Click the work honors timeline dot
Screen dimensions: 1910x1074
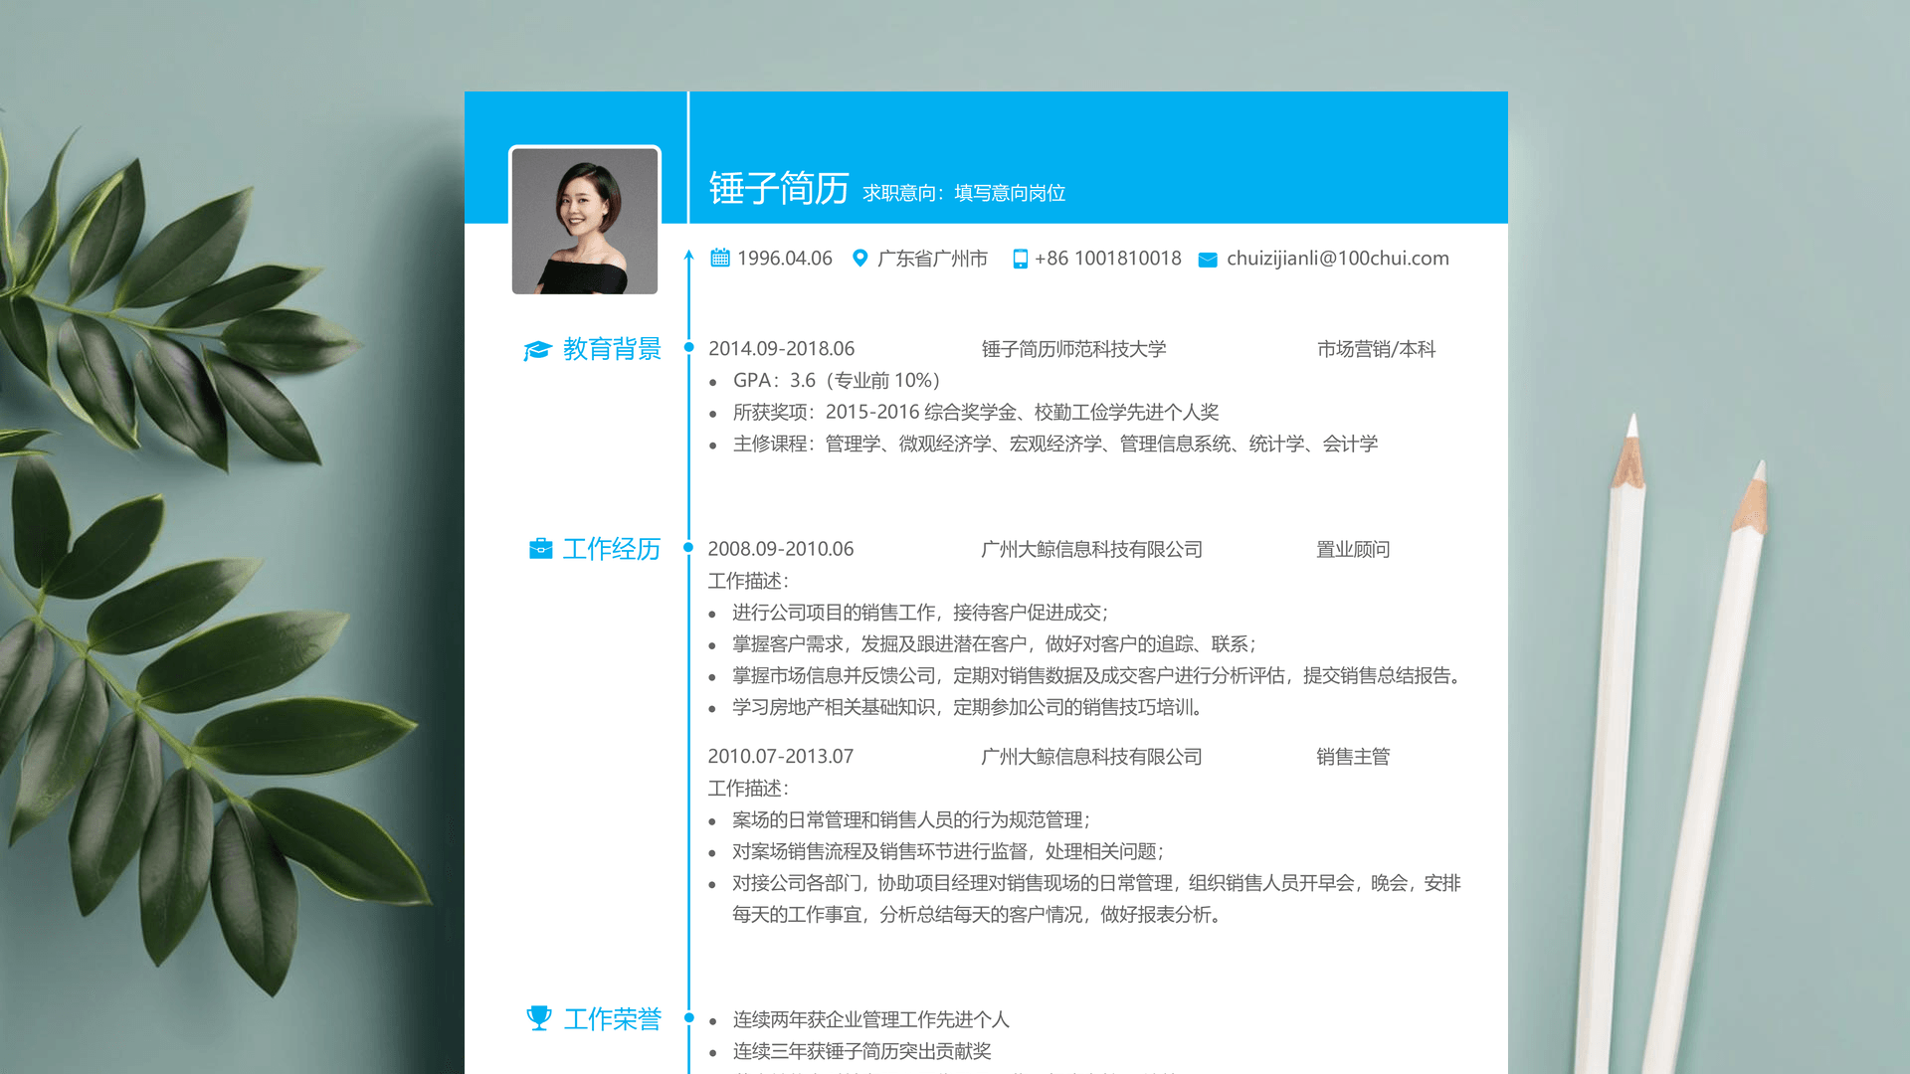pyautogui.click(x=688, y=1017)
